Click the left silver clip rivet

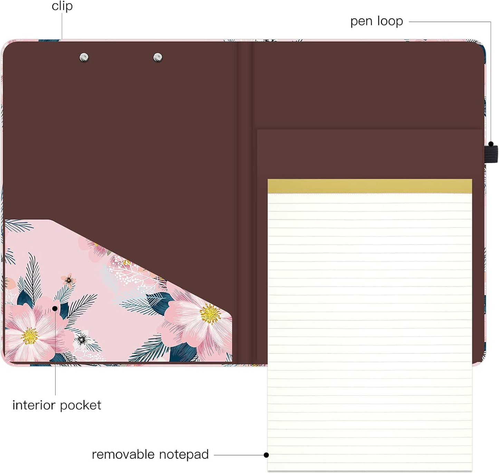pyautogui.click(x=84, y=57)
